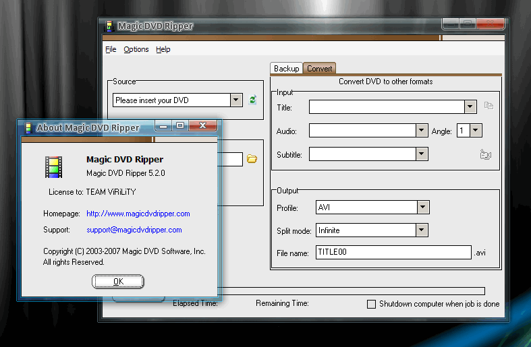Click the Magic DVD Ripper 5.2.0 version text
The width and height of the screenshot is (531, 347).
pos(125,173)
